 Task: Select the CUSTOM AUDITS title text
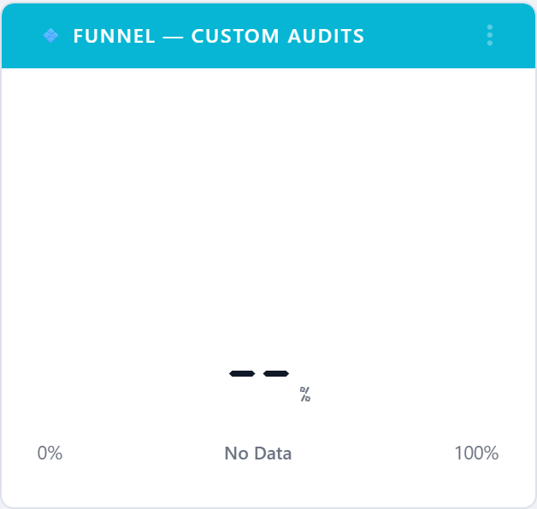(277, 36)
